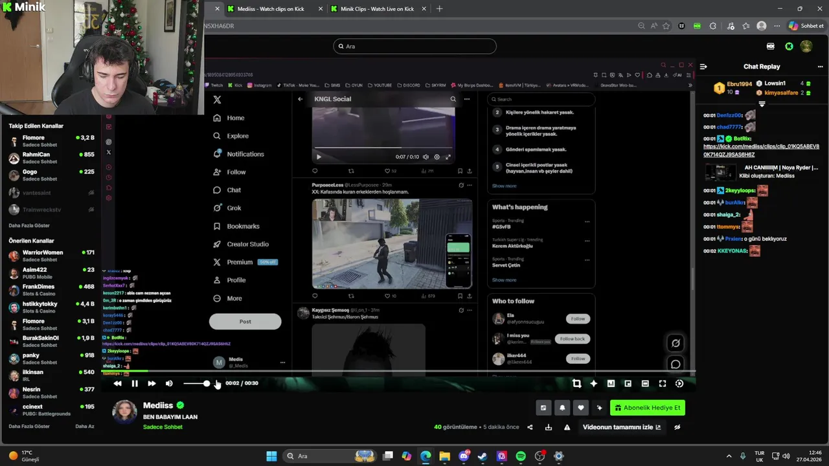Mute the clip via speaker icon
Viewport: 829px width, 466px height.
click(x=169, y=383)
